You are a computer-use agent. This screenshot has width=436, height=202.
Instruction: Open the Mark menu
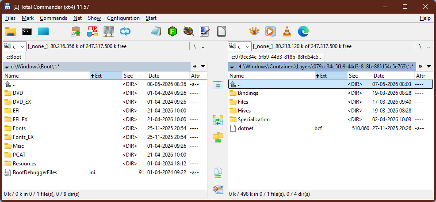(x=27, y=18)
